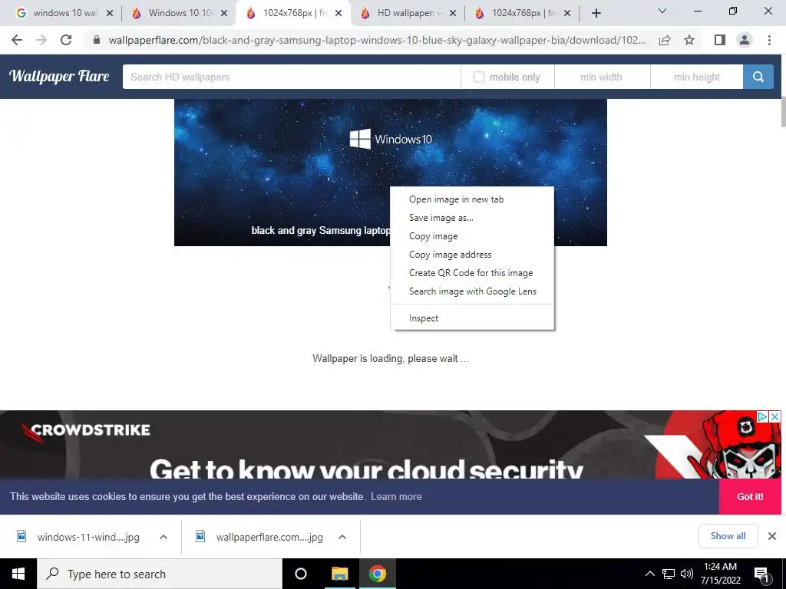Screen dimensions: 786x589
Task: Open a new tab with the plus button
Action: point(596,13)
